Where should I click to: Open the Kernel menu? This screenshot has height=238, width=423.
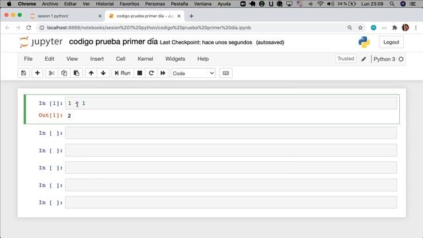[145, 59]
